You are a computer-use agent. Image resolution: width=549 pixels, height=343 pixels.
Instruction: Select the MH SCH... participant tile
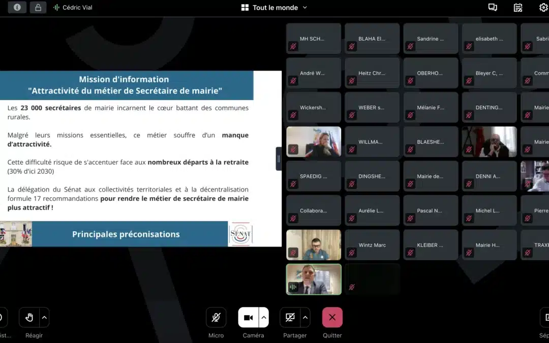click(x=314, y=39)
